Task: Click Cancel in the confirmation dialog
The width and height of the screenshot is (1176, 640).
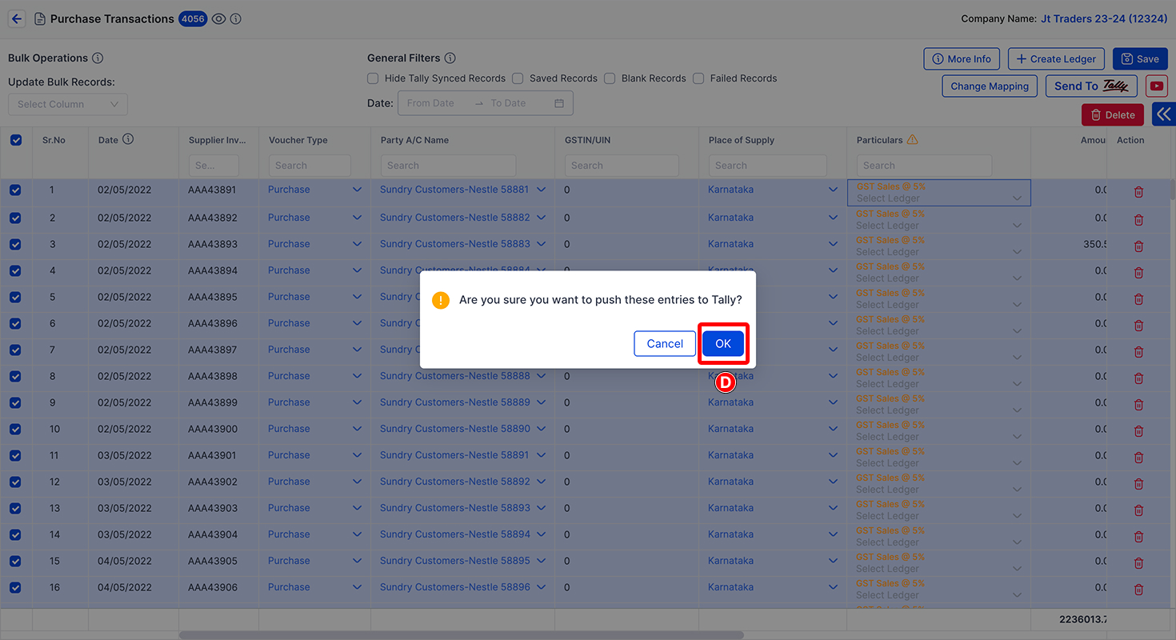Action: [x=665, y=343]
